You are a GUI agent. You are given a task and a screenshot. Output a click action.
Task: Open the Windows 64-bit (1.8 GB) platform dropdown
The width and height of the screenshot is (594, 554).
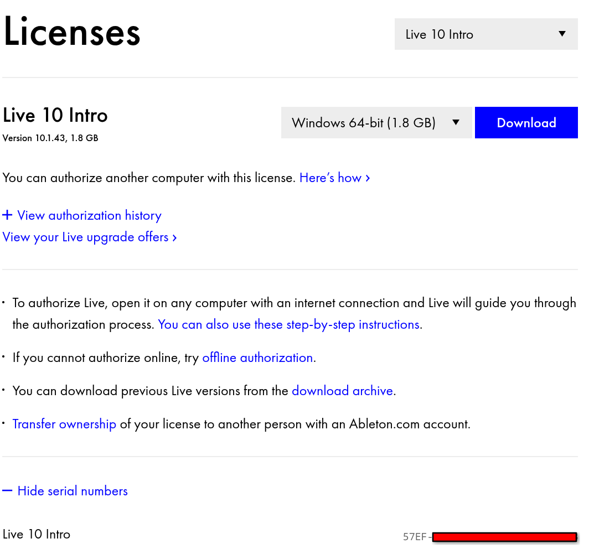[x=377, y=123]
